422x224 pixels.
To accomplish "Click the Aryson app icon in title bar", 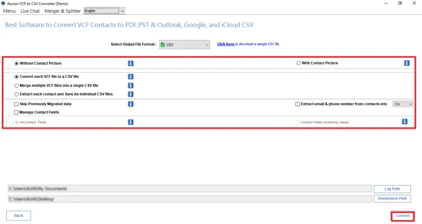I will 3,4.
